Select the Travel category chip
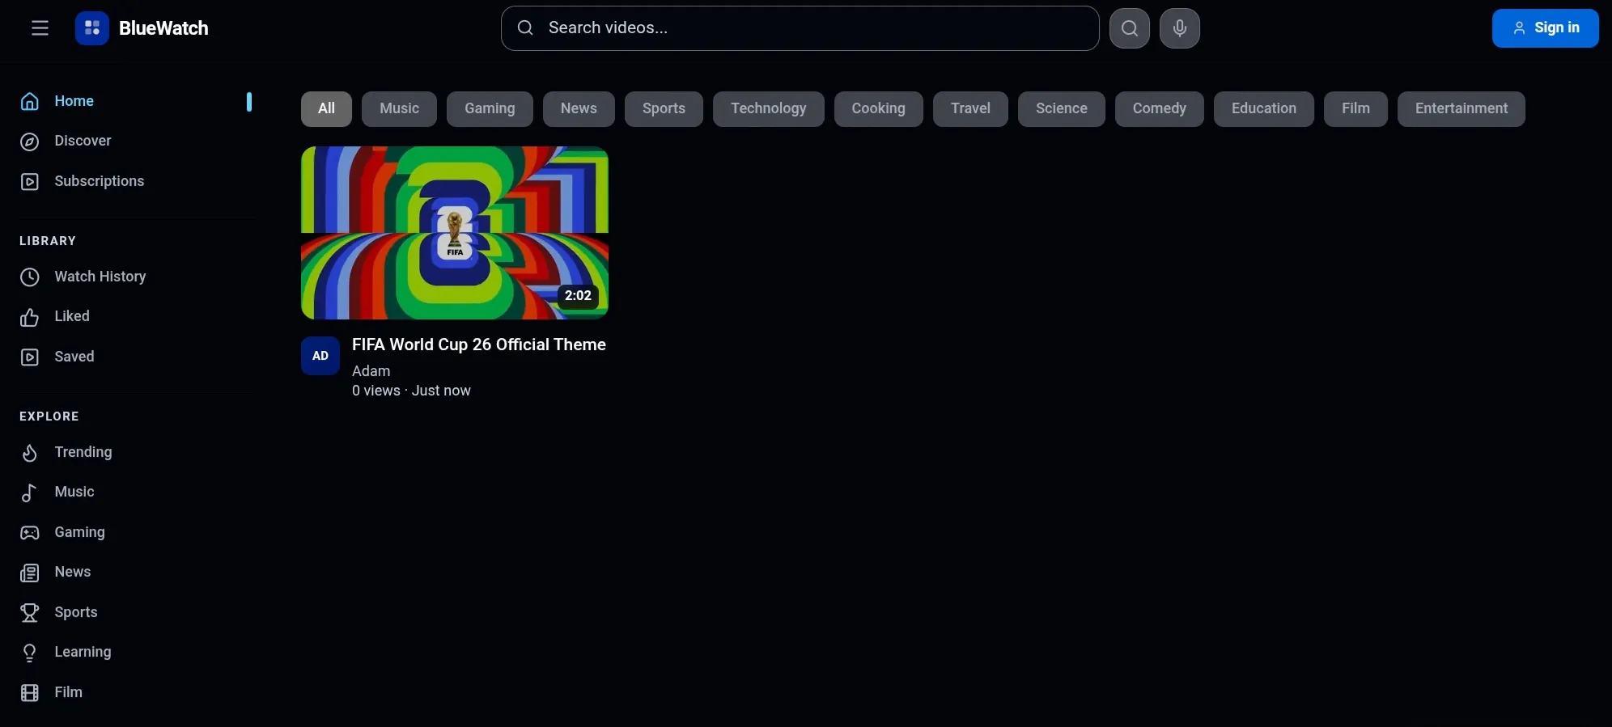 click(970, 109)
